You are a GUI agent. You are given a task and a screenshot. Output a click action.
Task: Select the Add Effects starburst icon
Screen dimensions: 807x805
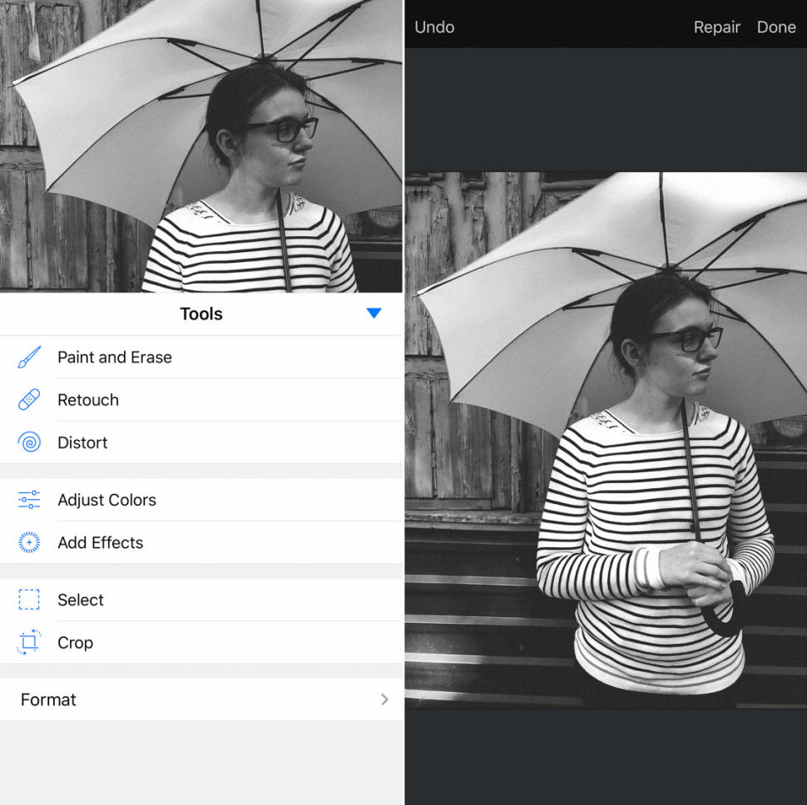pyautogui.click(x=27, y=542)
